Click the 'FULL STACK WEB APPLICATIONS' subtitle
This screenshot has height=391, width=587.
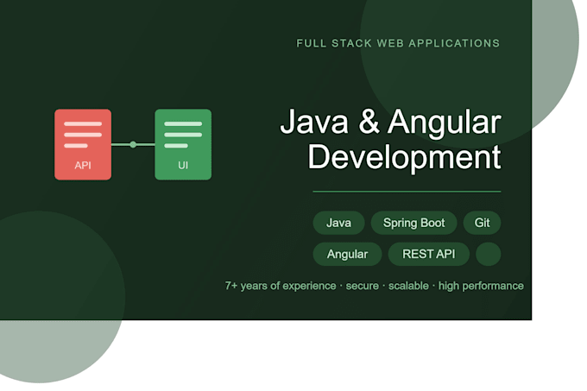(398, 43)
